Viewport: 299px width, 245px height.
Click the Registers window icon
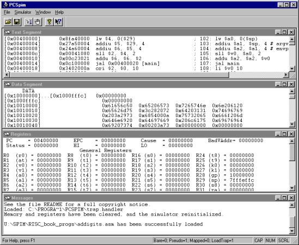pos(7,134)
